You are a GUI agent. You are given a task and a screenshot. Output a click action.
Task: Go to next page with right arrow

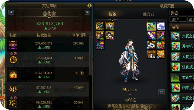point(87,12)
